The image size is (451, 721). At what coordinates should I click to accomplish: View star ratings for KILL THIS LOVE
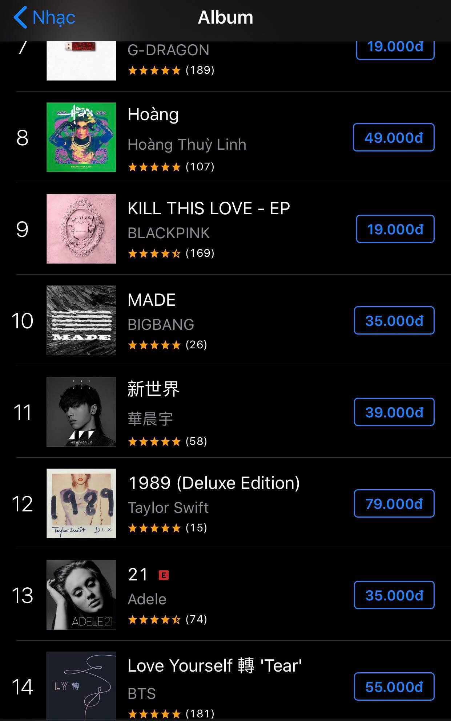pyautogui.click(x=171, y=253)
